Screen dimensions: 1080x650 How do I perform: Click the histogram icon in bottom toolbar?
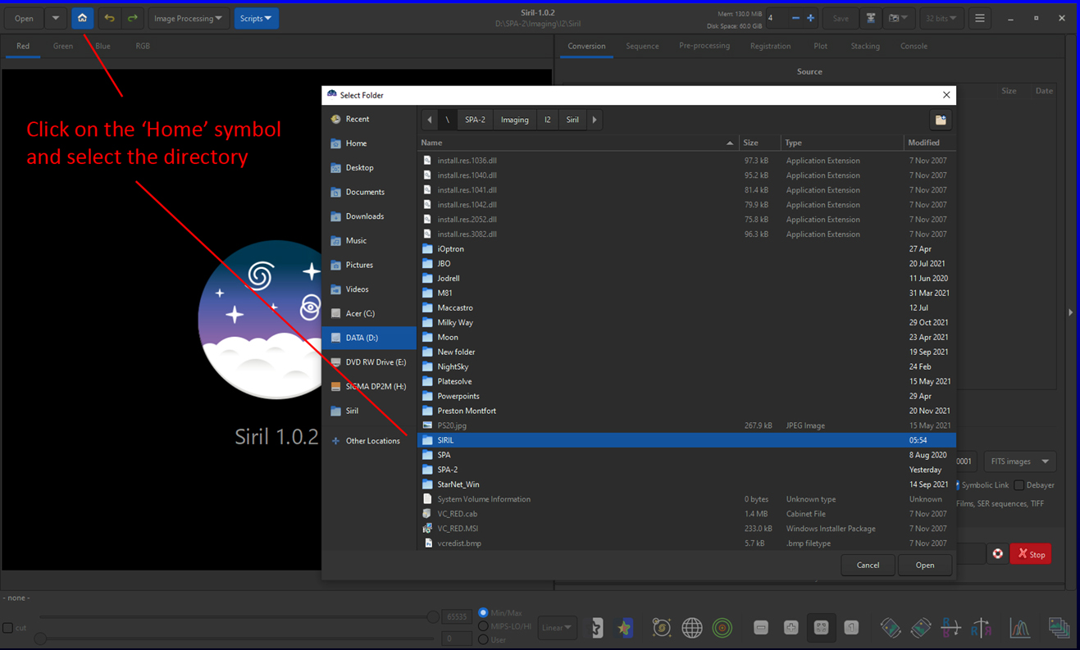pos(1019,628)
